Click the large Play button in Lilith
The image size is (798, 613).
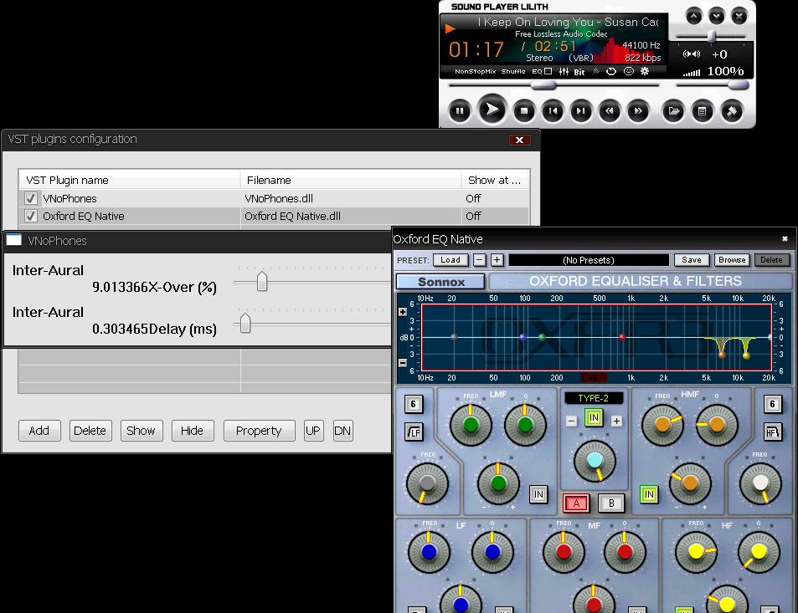(x=492, y=110)
